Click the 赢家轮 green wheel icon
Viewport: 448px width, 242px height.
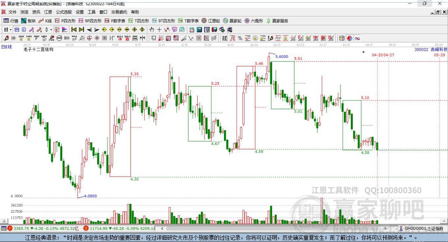(x=225, y=21)
